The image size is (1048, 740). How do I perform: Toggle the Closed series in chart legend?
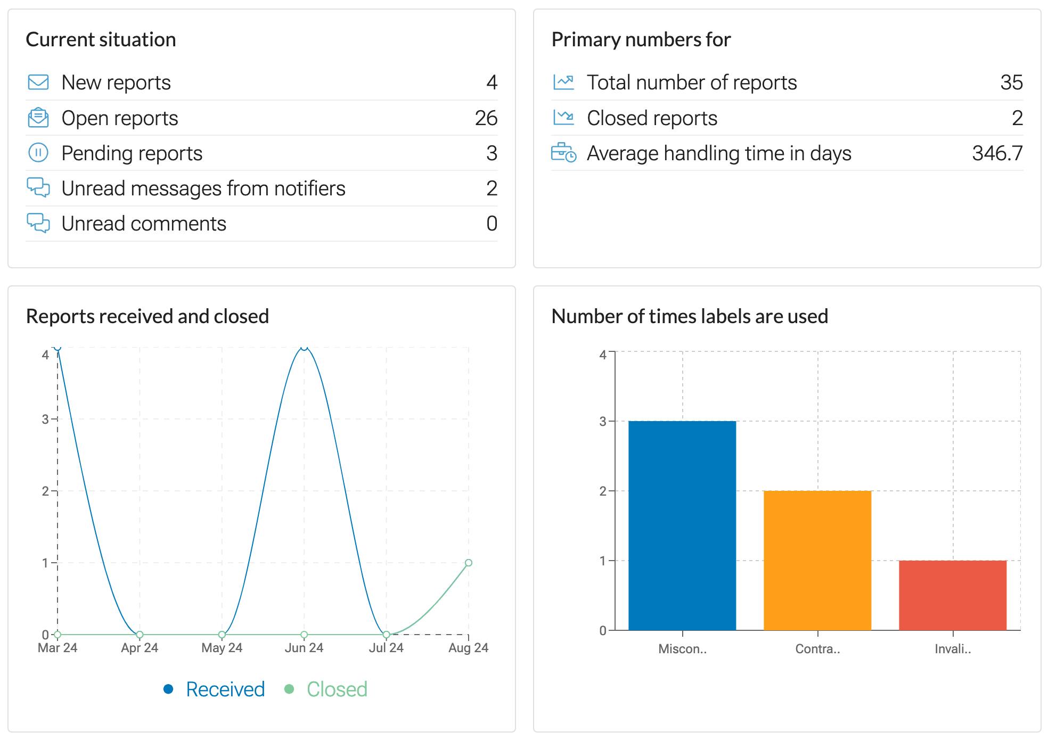click(x=326, y=689)
